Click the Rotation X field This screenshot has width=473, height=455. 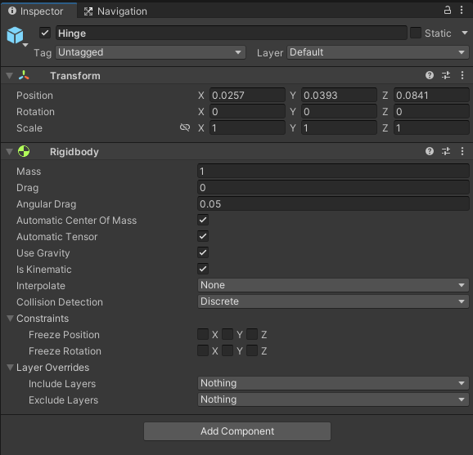pyautogui.click(x=247, y=111)
